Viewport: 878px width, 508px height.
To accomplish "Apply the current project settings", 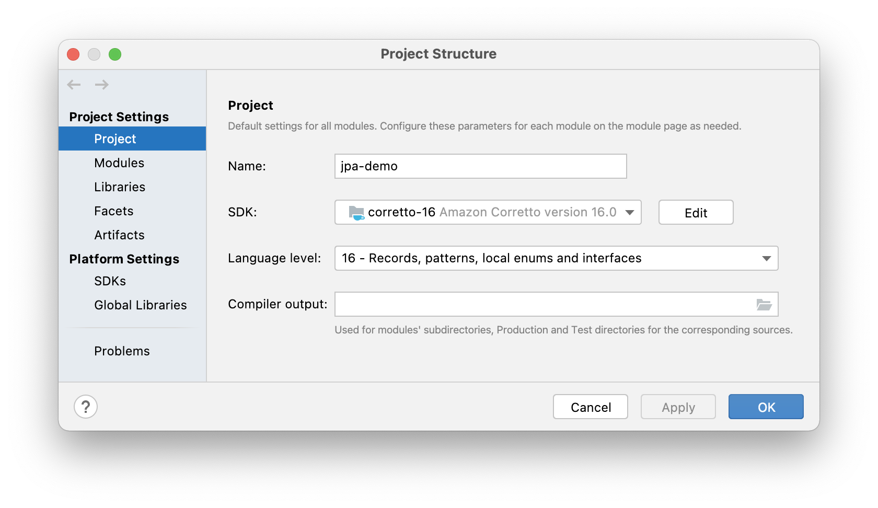I will coord(678,407).
